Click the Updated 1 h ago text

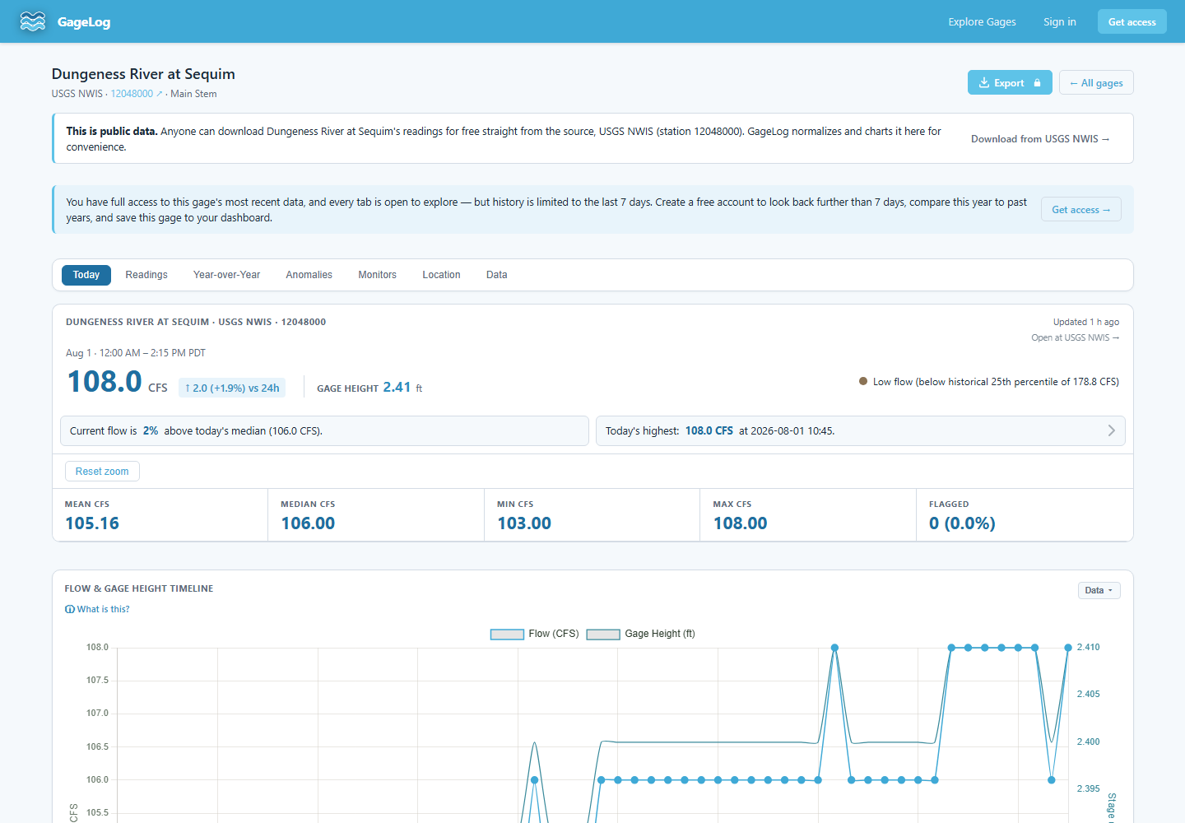tap(1085, 322)
